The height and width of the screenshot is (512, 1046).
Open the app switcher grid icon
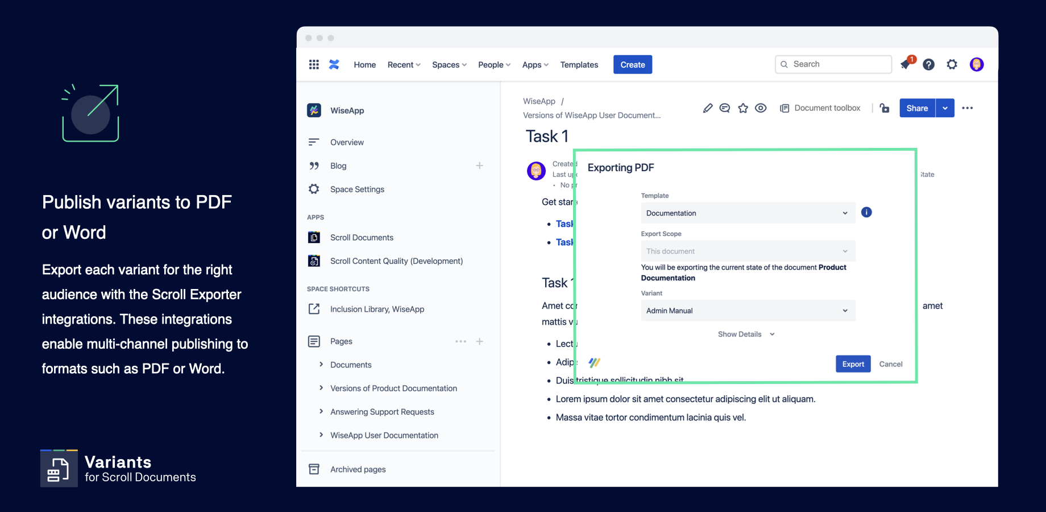[314, 65]
